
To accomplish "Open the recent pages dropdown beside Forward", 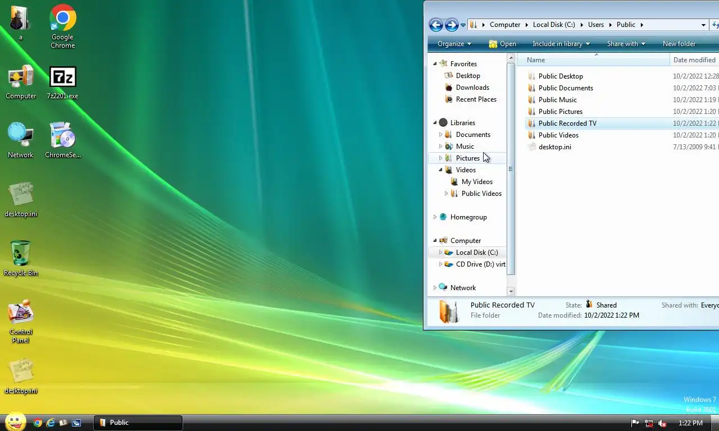I will [x=463, y=25].
